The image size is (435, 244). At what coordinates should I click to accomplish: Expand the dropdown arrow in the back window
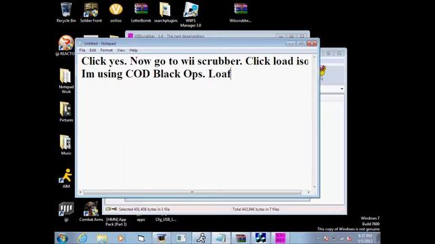tap(342, 89)
